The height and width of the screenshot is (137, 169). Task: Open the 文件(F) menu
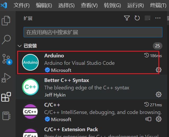[x=21, y=5]
